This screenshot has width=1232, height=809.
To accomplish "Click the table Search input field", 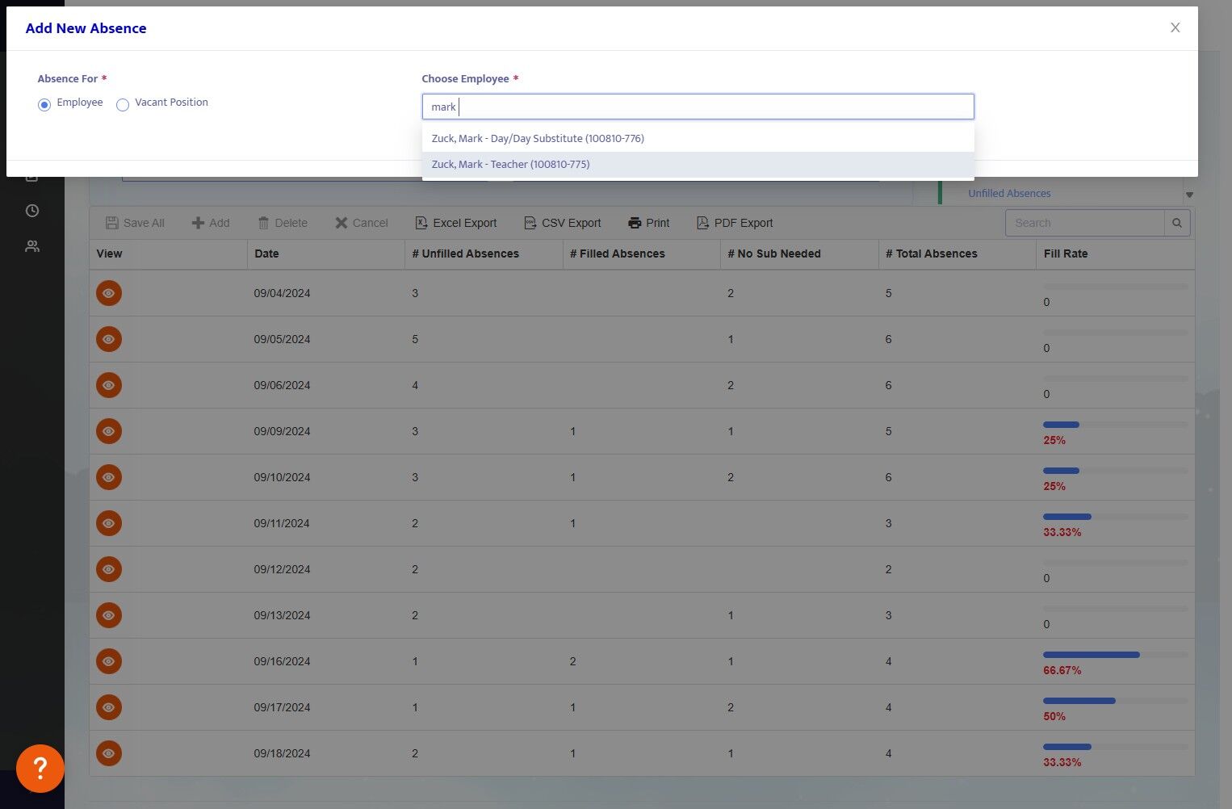I will pyautogui.click(x=1085, y=223).
